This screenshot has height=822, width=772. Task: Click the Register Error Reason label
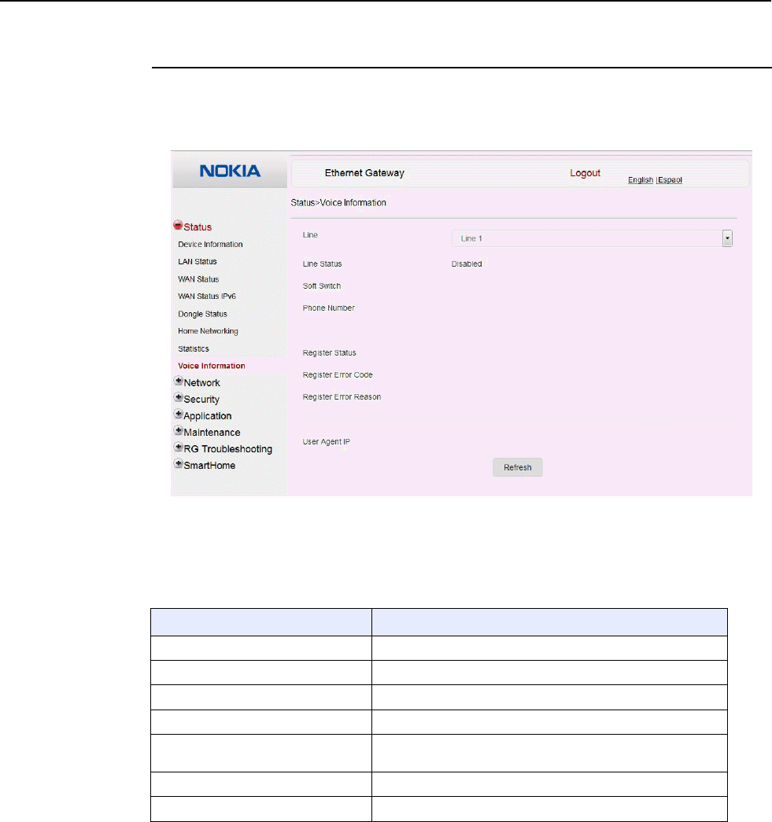(342, 397)
